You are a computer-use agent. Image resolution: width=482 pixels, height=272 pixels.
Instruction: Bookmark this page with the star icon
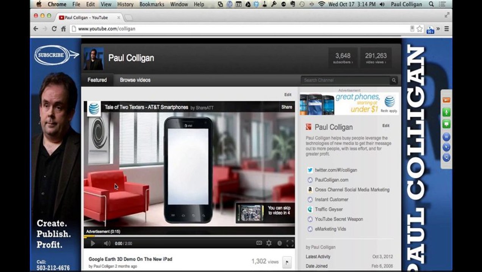[x=419, y=29]
